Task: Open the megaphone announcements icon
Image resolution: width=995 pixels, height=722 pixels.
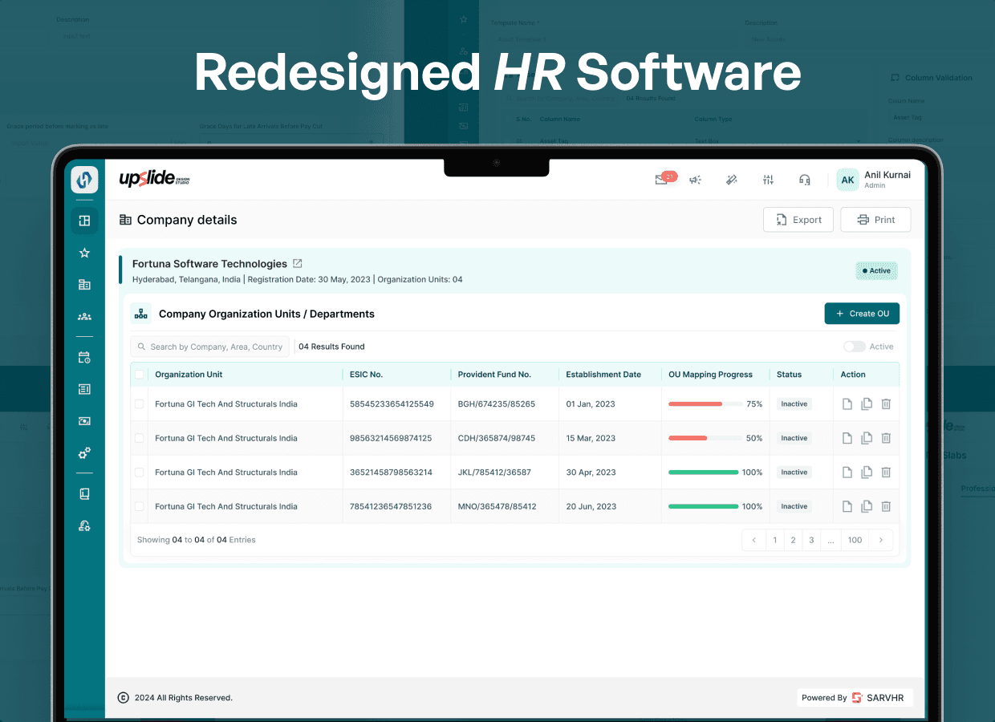Action: [695, 180]
